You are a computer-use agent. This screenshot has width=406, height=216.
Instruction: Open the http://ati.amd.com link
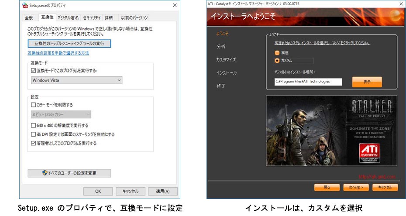[377, 177]
